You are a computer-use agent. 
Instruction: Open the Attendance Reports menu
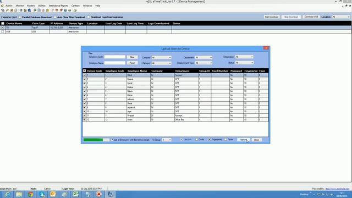click(x=58, y=5)
